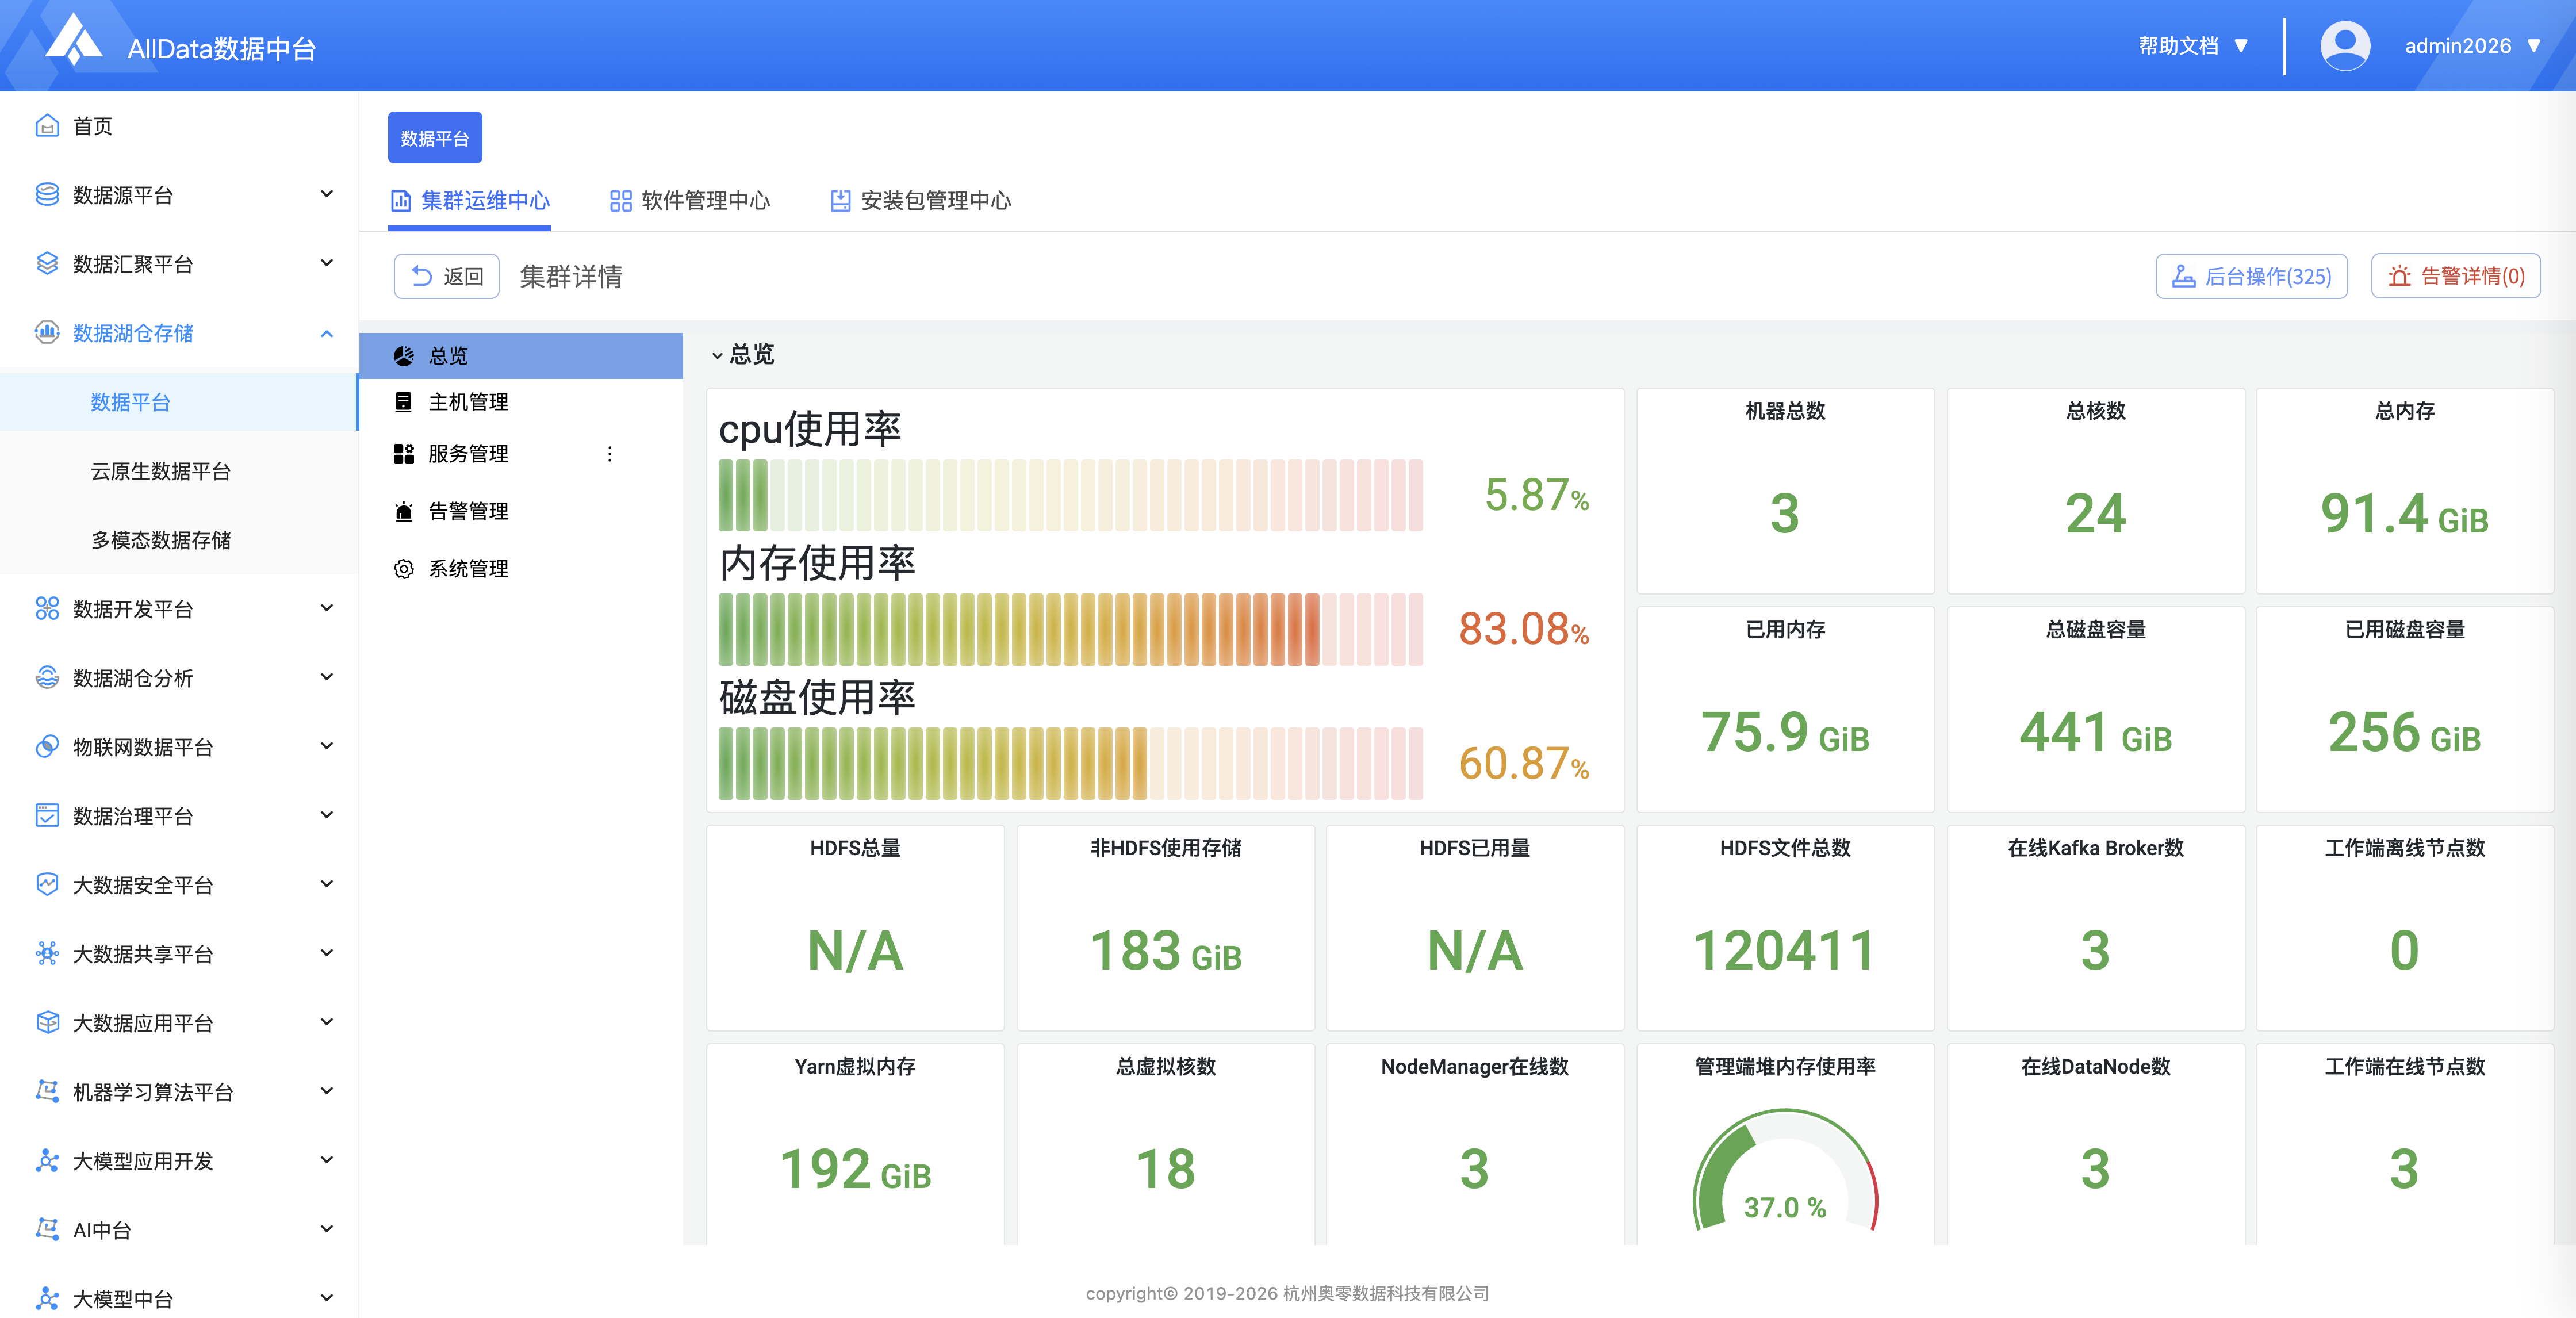Click the 首页 home icon

tap(47, 126)
